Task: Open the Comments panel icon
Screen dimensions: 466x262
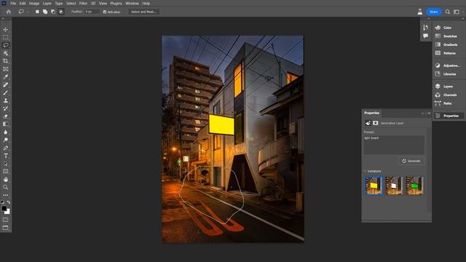Action: click(425, 36)
